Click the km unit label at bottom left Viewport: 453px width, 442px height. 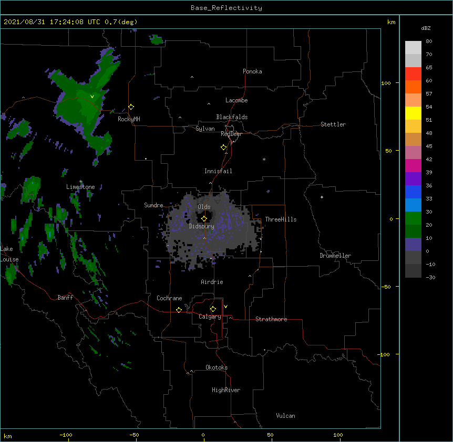pos(8,436)
